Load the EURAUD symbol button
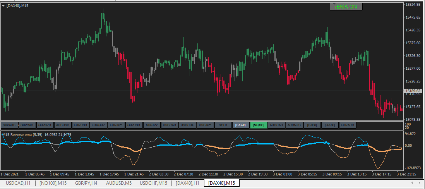 tap(348, 125)
